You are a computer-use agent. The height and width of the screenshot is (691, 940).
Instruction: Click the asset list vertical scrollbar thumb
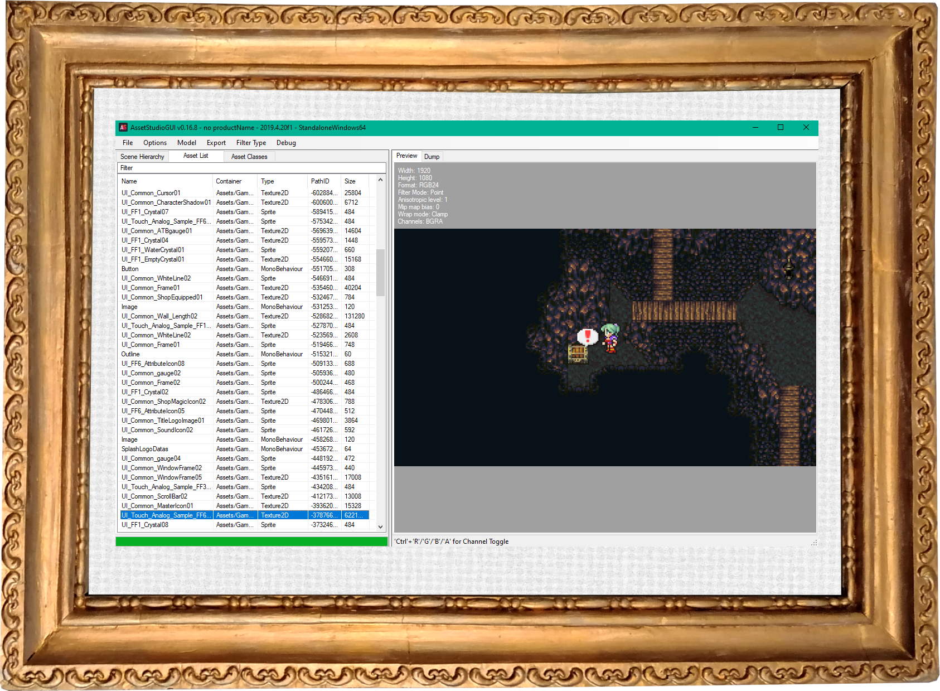[x=381, y=272]
